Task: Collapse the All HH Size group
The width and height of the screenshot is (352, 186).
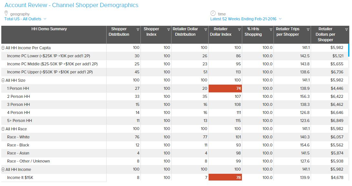Action: pos(3,80)
